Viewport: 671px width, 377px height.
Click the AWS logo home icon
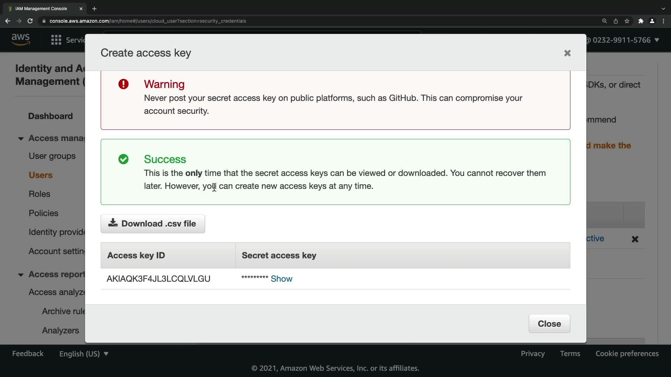pyautogui.click(x=21, y=40)
